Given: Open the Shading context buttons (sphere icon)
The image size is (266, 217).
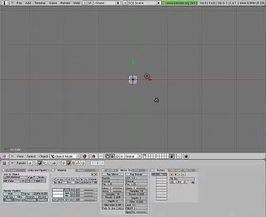Looking at the screenshot, I should [x=40, y=163].
